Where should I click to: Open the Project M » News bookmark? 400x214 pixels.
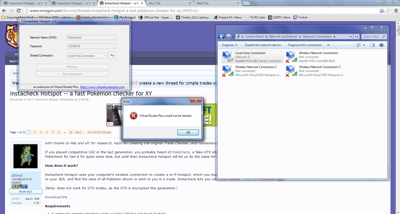pos(228,17)
